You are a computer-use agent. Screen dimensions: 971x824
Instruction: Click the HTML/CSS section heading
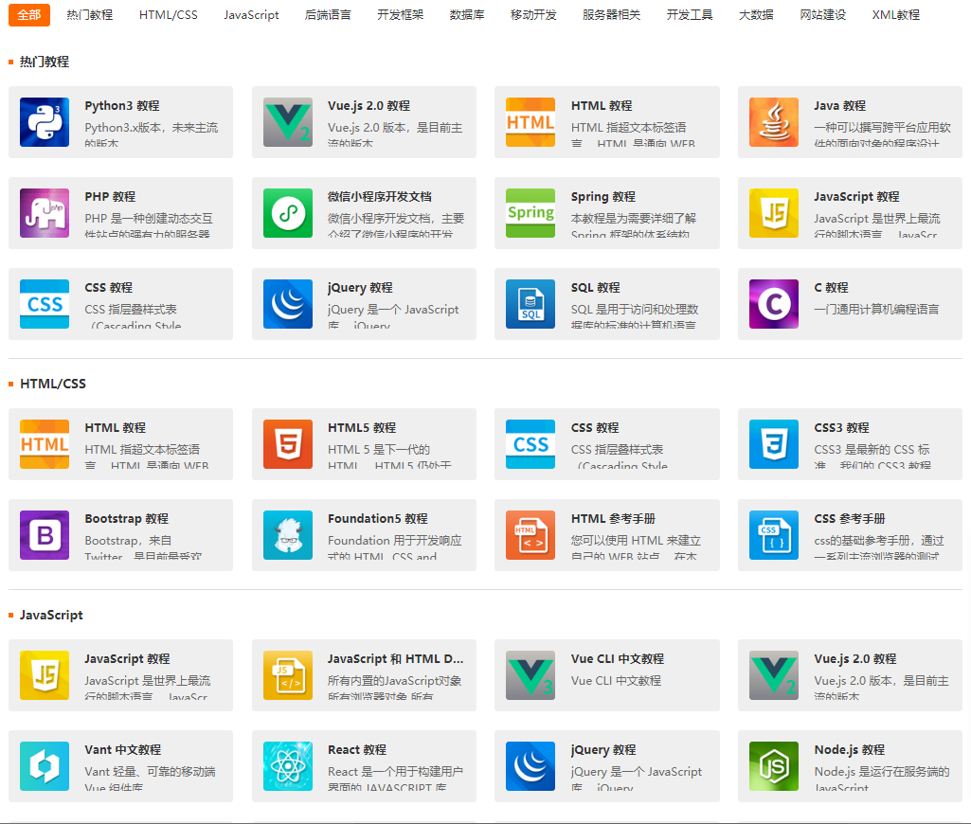coord(53,384)
